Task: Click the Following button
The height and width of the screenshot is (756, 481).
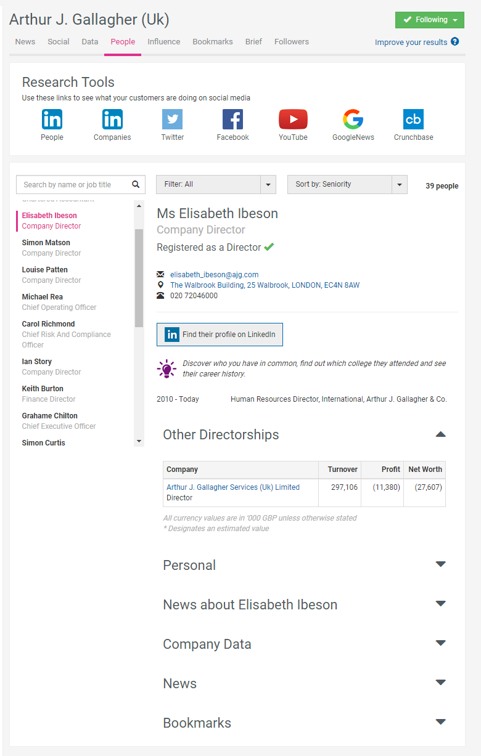Action: [430, 20]
